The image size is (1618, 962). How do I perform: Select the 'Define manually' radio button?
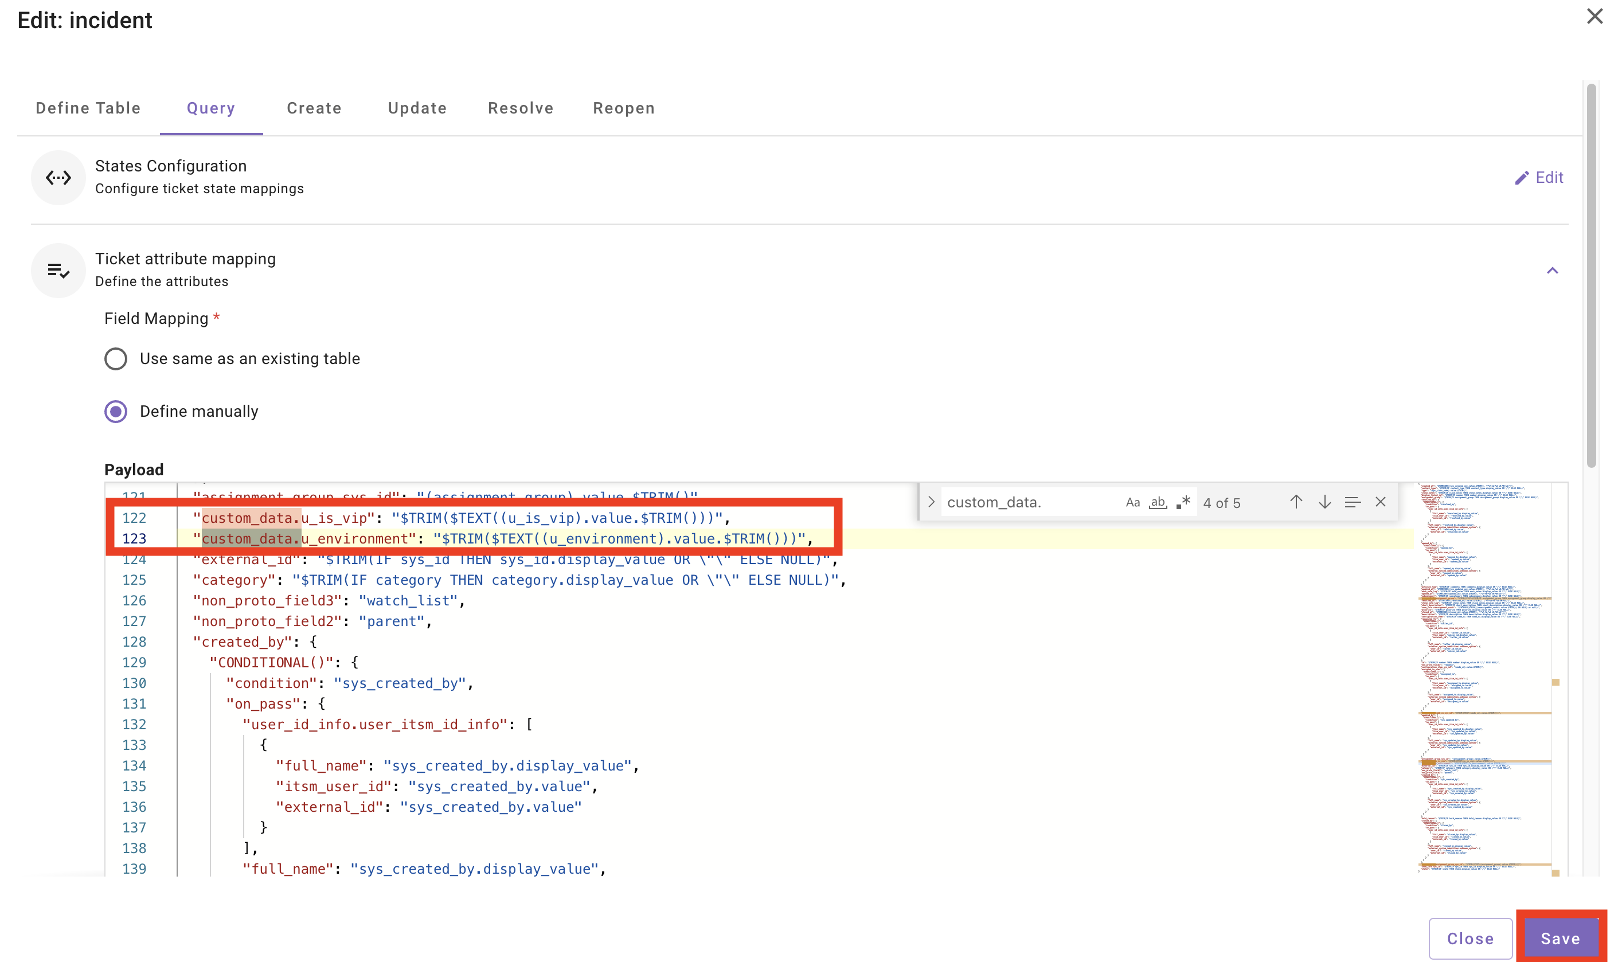(x=116, y=412)
